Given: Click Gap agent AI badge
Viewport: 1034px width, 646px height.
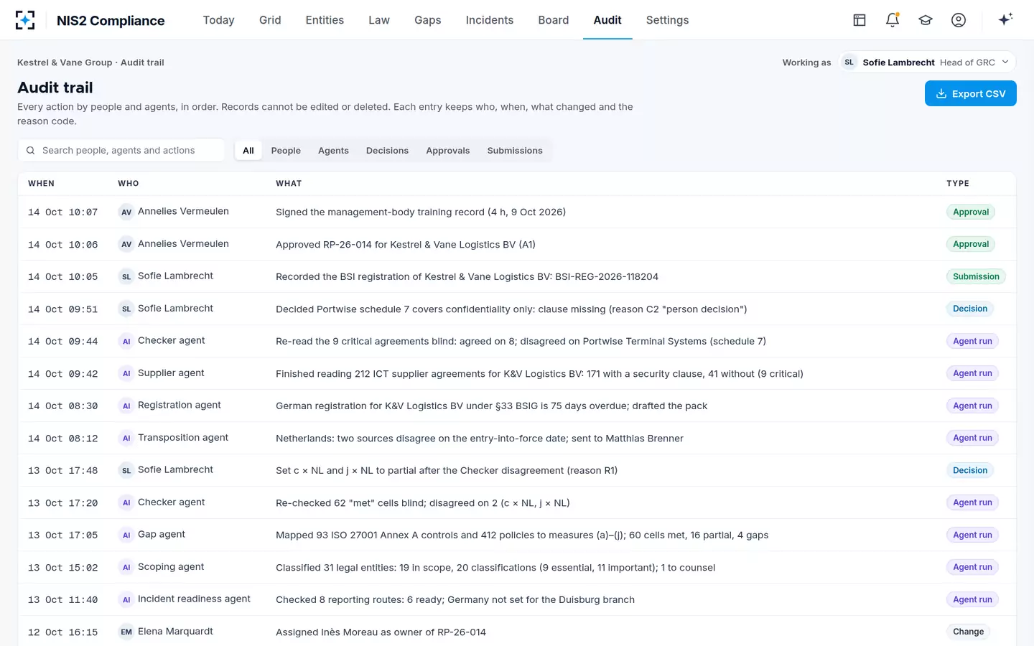Looking at the screenshot, I should coord(126,535).
